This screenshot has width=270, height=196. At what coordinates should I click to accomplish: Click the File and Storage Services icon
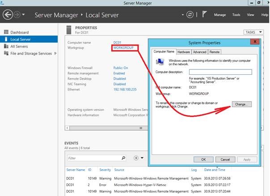pos(6,53)
